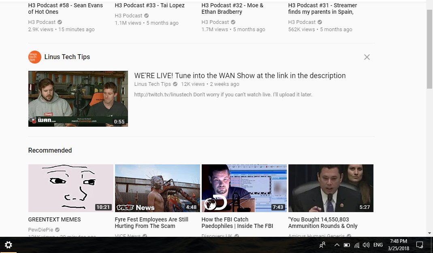Open GREENTEXT MEMES video thumbnail
Image resolution: width=433 pixels, height=253 pixels.
click(x=71, y=188)
